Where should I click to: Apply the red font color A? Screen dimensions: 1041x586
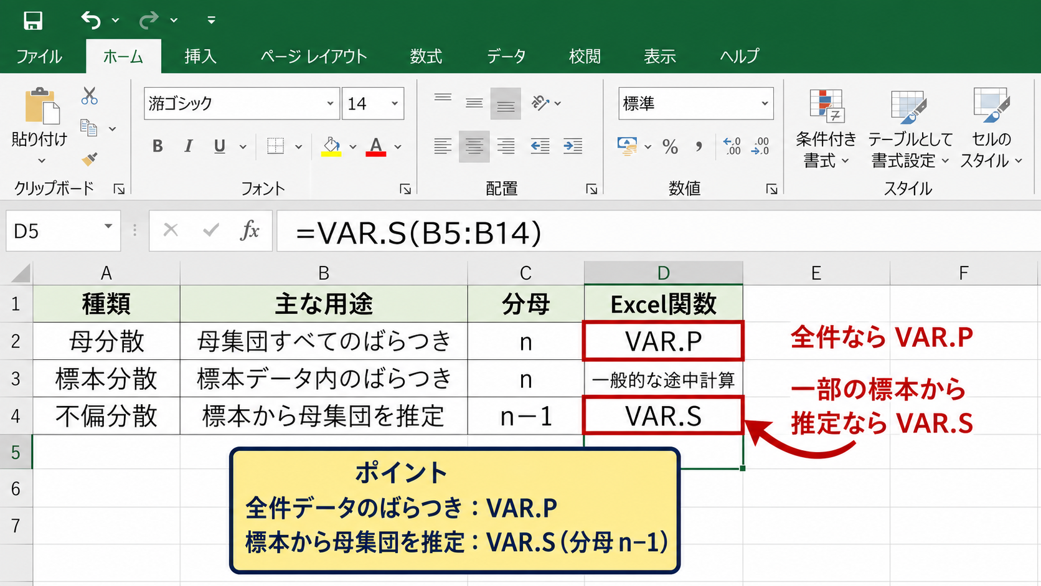point(375,146)
